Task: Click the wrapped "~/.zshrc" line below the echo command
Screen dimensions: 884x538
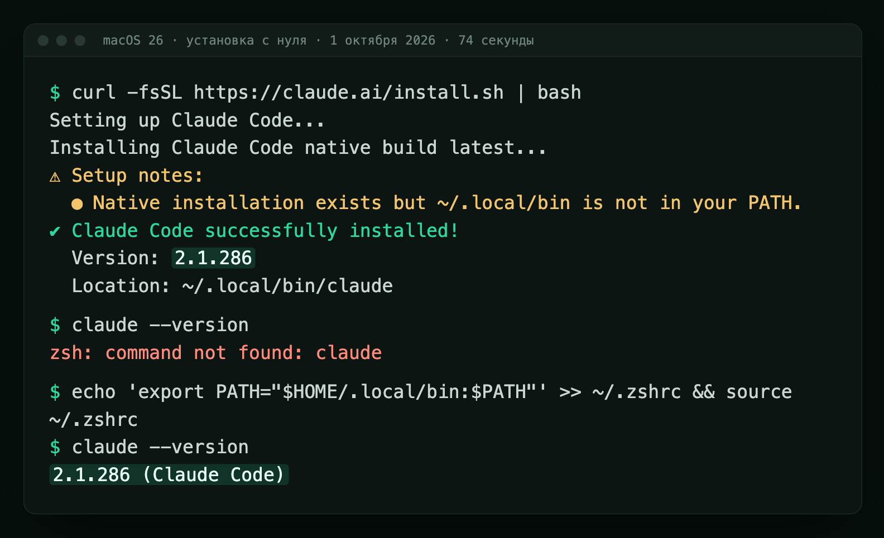Action: pos(94,420)
